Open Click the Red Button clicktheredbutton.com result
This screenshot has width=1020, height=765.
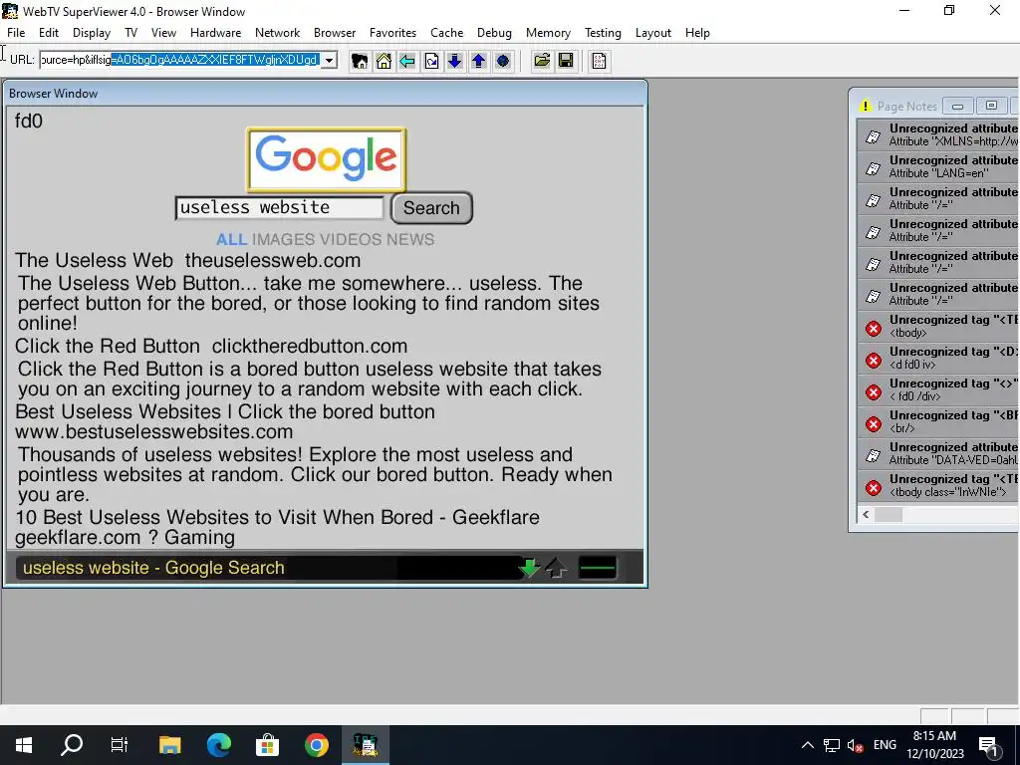[x=211, y=346]
